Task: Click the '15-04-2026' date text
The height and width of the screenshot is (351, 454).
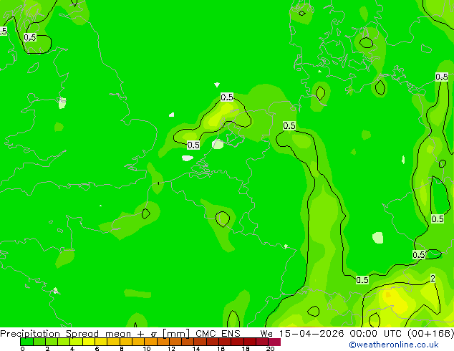Action: (311, 333)
